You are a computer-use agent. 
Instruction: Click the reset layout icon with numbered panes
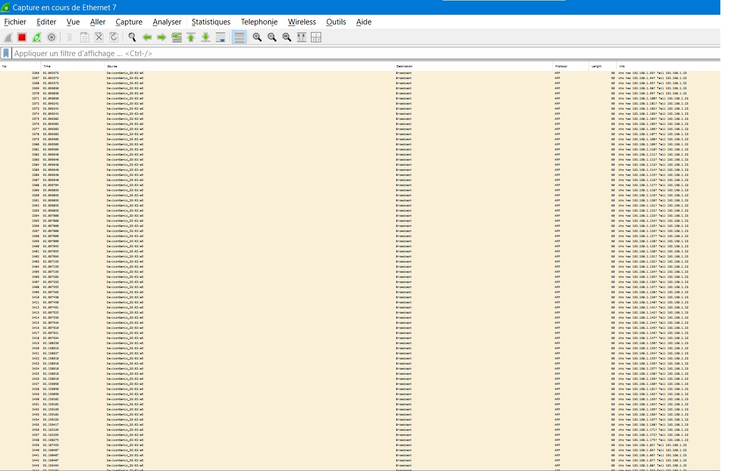tap(316, 37)
